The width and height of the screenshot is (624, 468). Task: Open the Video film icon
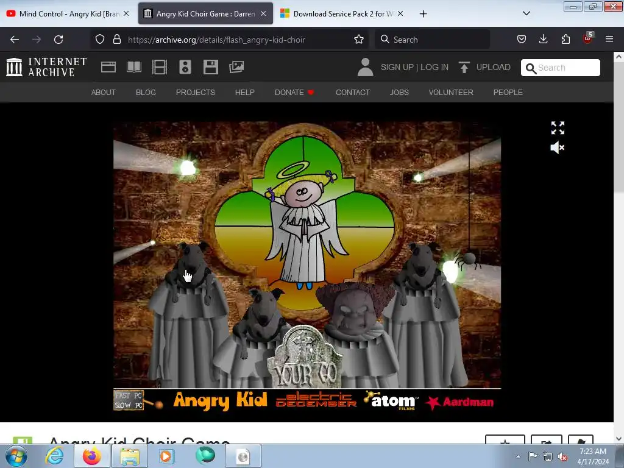click(x=160, y=67)
